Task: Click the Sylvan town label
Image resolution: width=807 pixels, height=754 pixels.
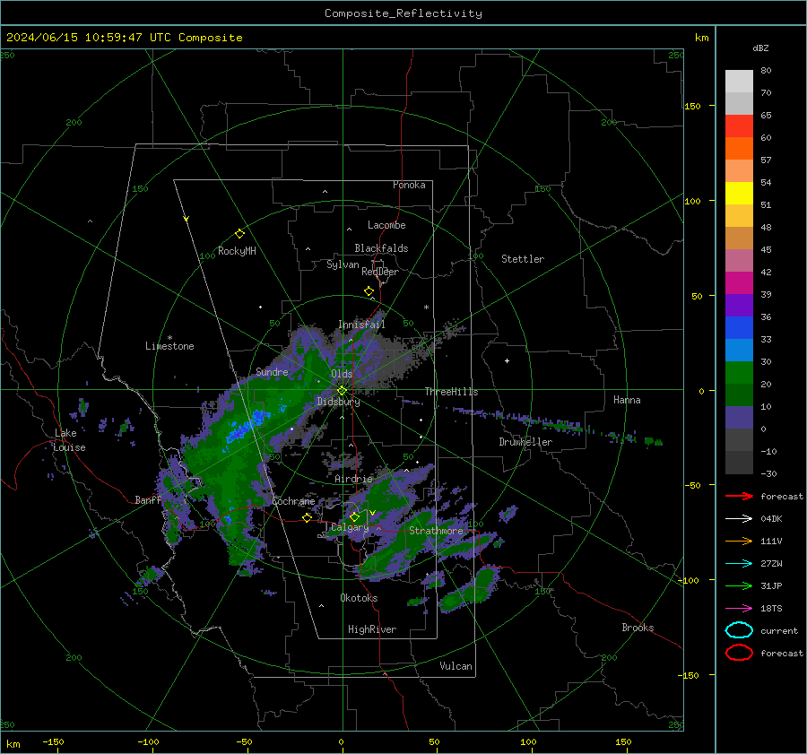Action: [343, 264]
